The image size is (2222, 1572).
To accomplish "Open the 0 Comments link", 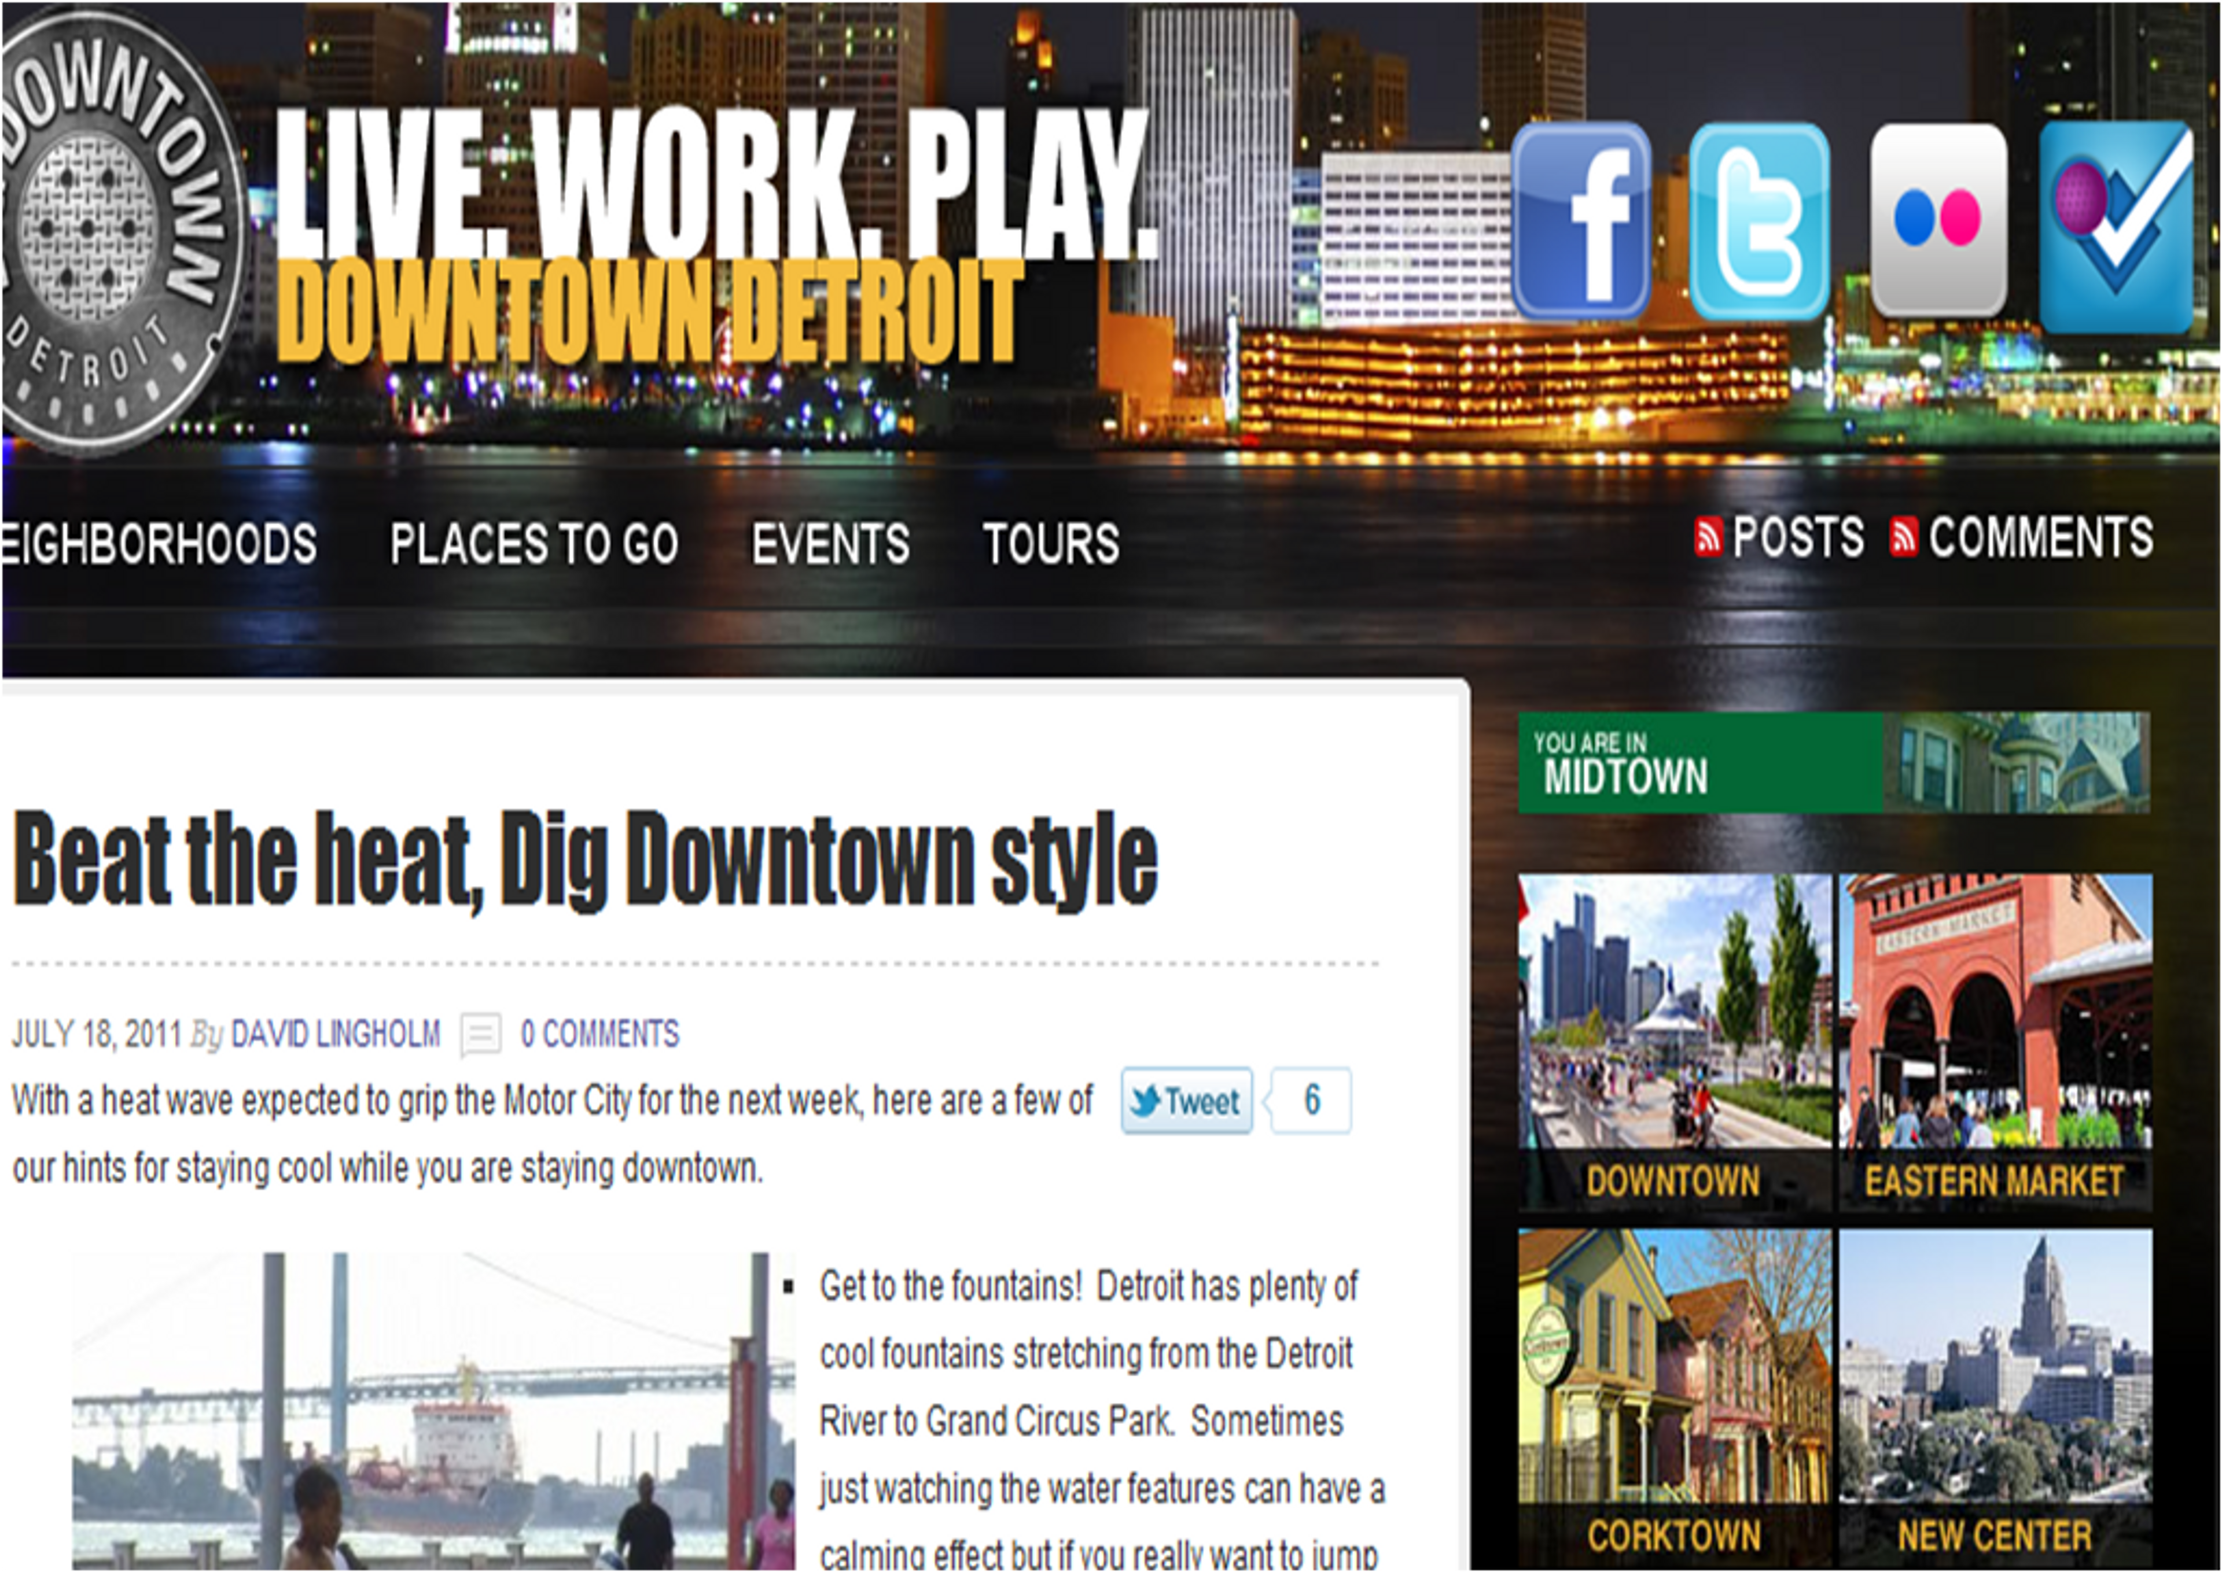I will [599, 1035].
